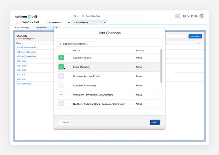
Task: Add Instagram channel with plus icon
Action: point(61,94)
